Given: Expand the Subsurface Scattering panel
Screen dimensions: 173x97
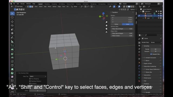Looking at the screenshot, I should [x=143, y=67].
